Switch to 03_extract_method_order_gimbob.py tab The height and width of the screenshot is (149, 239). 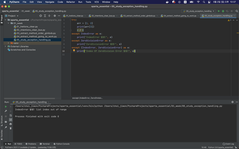(x=139, y=16)
